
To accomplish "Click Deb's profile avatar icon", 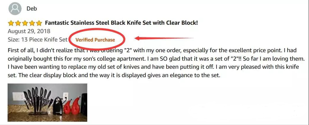I will 15,9.
